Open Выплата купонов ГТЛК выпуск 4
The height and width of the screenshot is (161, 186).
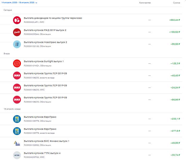(42, 153)
